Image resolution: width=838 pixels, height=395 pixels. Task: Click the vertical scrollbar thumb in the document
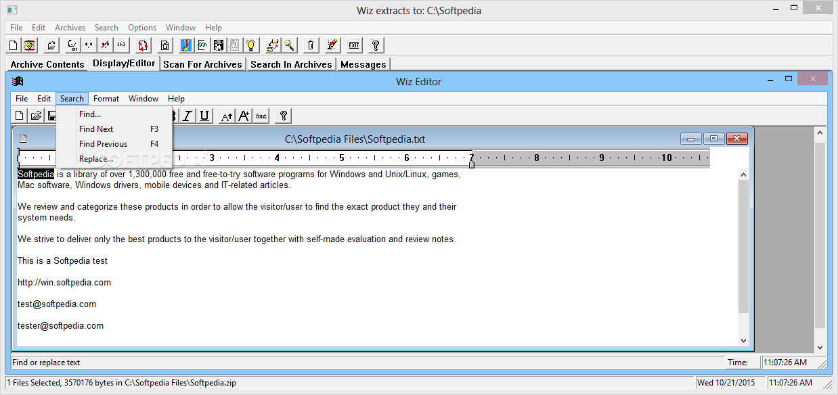[x=744, y=247]
